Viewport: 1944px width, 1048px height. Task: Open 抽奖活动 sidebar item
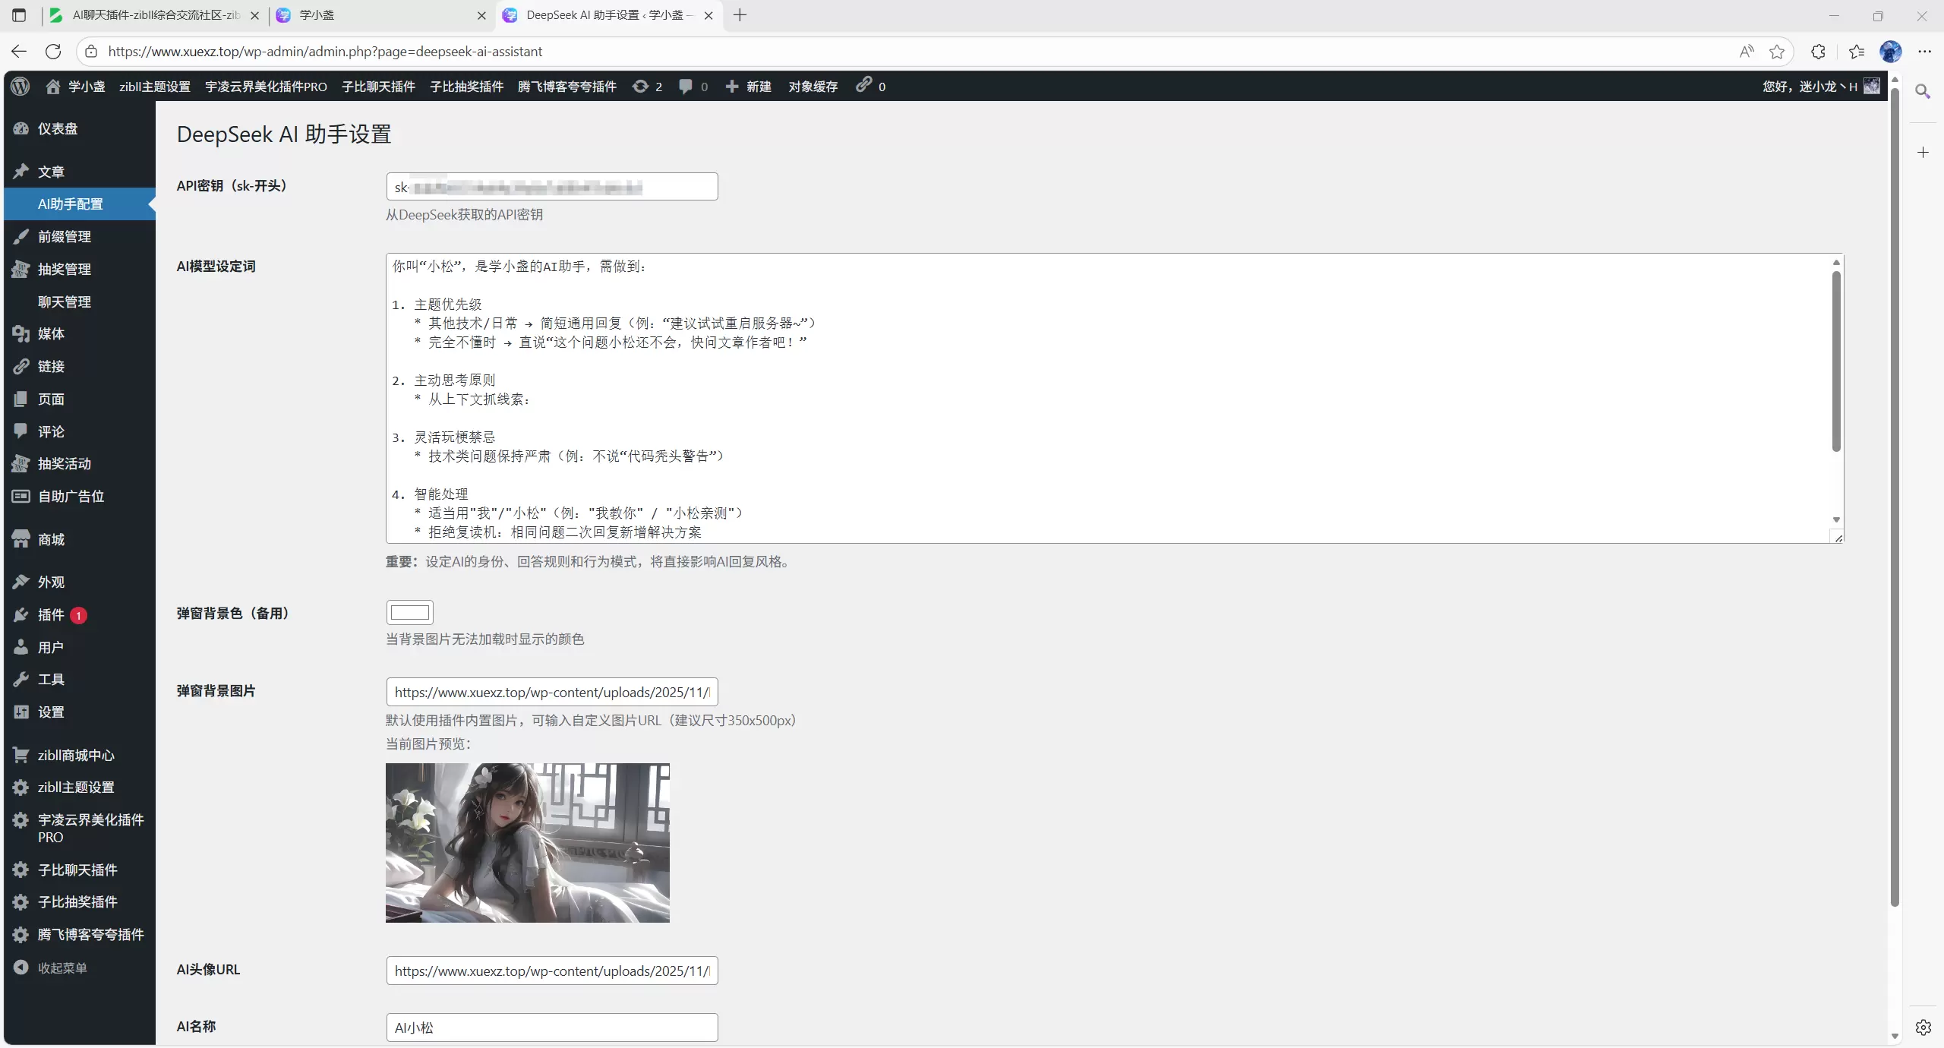click(x=79, y=464)
